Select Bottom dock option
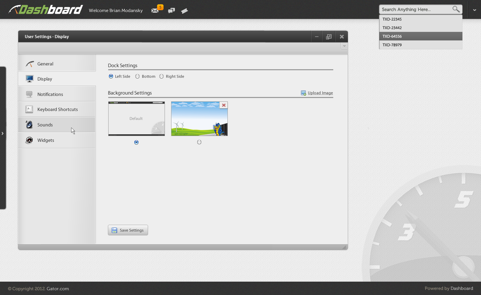 [137, 76]
